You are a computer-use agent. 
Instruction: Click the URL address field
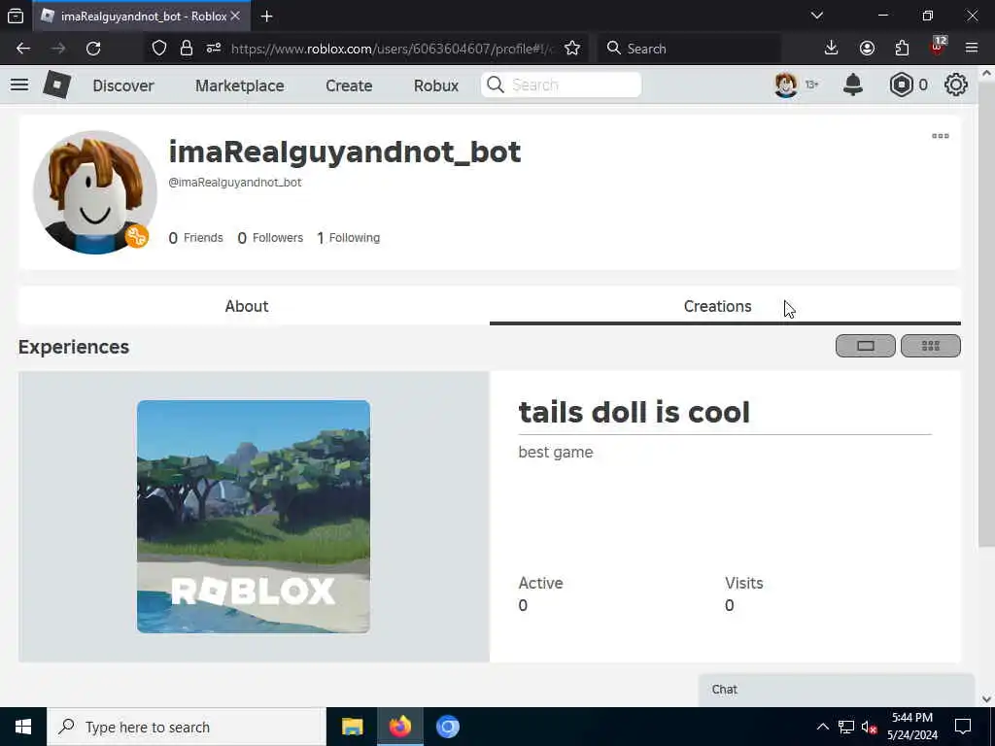tap(392, 49)
